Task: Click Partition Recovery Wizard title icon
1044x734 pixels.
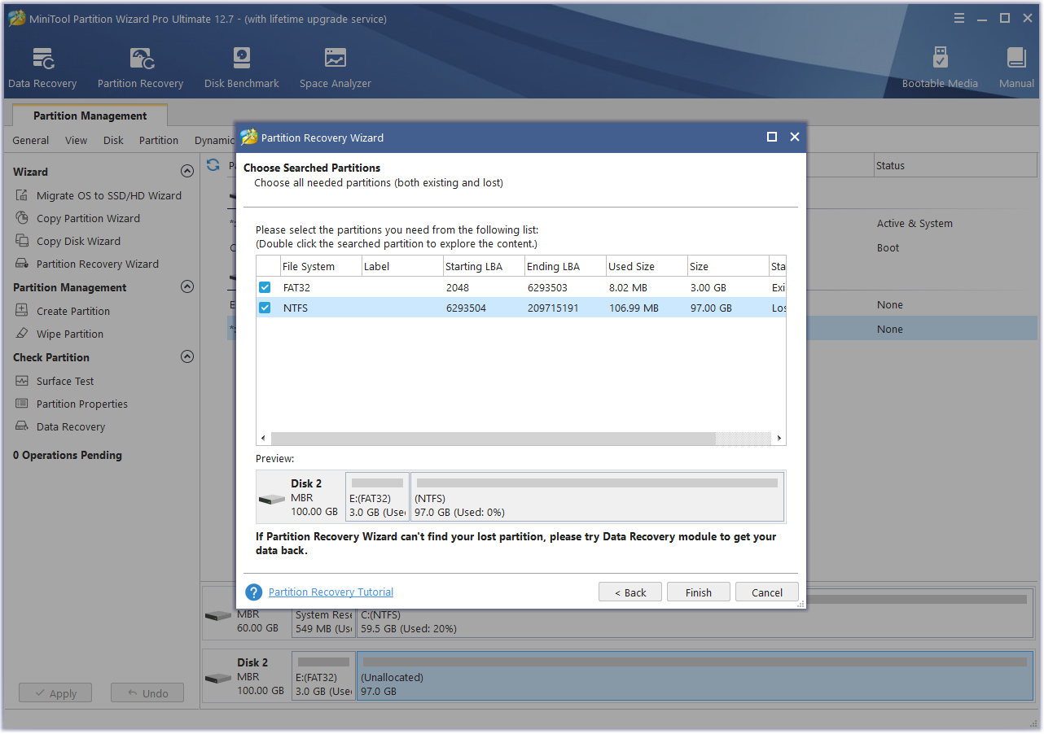Action: pos(249,138)
